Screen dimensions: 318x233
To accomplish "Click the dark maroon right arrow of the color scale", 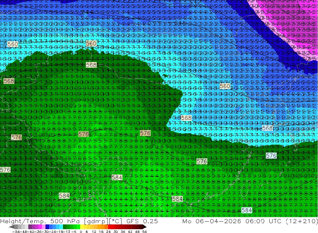I will tap(145, 227).
